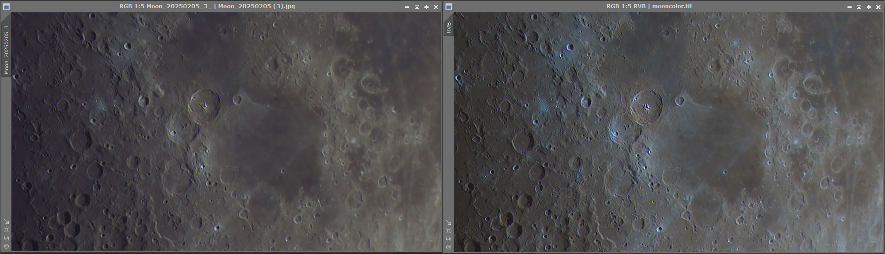
Task: Close the Moon_20250205 (3).jpg image window
Action: (436, 7)
